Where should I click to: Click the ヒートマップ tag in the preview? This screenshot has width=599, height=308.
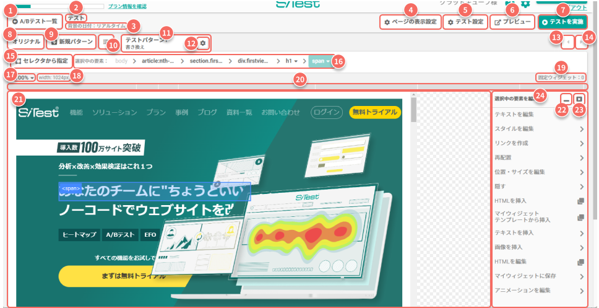tap(79, 235)
